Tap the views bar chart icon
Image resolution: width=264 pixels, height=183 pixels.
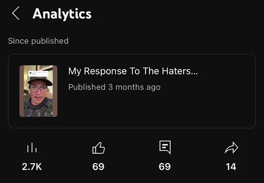tap(32, 148)
